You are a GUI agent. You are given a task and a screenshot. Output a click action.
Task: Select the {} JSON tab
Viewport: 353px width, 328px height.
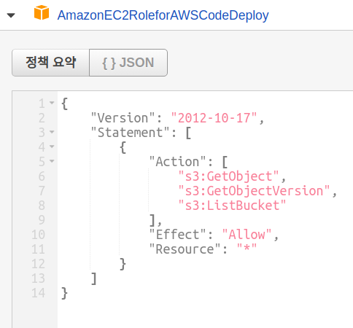click(x=128, y=63)
